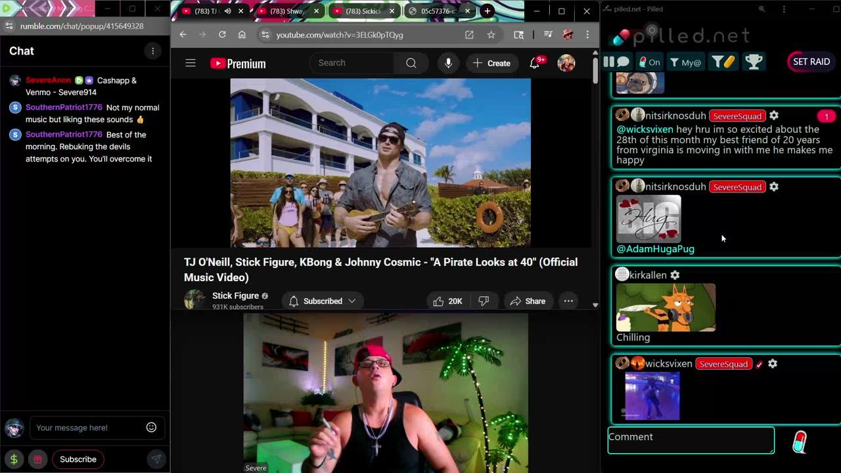Toggle the Subscribed notification bell for Stick Figure

tap(294, 301)
